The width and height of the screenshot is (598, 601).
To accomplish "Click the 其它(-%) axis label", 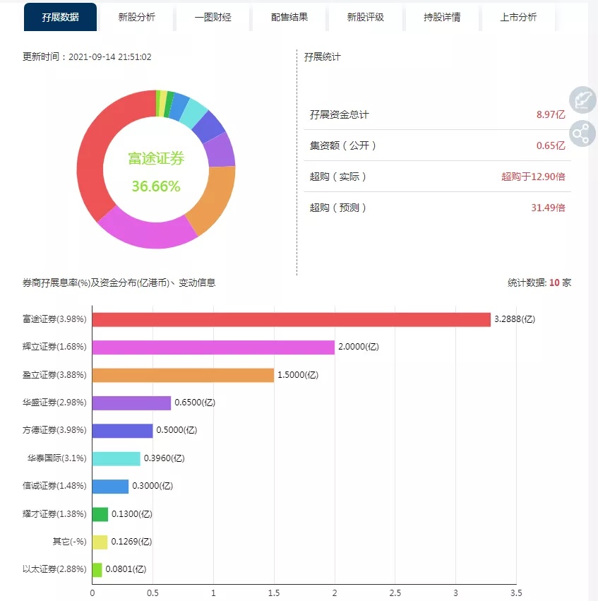I will point(70,541).
